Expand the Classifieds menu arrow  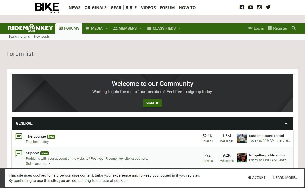tap(180, 28)
